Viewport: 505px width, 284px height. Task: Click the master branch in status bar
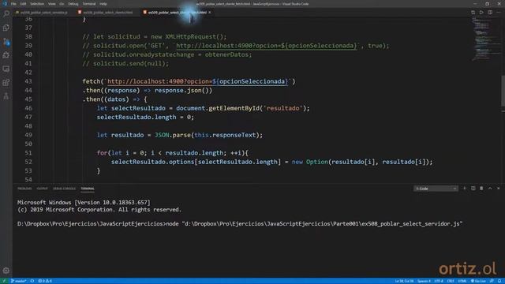coord(19,281)
